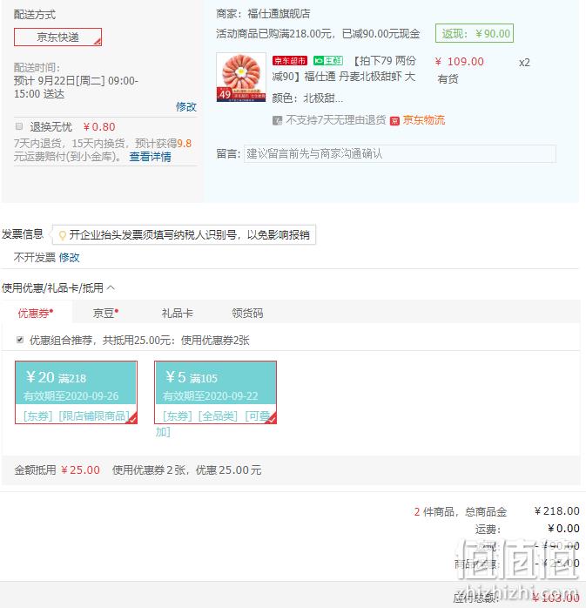Switch to 京豆 tab
This screenshot has width=586, height=608.
click(106, 313)
